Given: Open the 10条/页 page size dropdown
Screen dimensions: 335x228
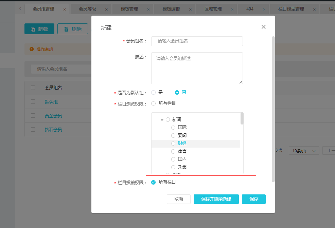Looking at the screenshot, I should click(304, 151).
